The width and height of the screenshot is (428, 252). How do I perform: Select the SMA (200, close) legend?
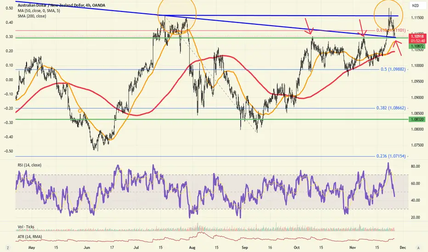point(32,16)
